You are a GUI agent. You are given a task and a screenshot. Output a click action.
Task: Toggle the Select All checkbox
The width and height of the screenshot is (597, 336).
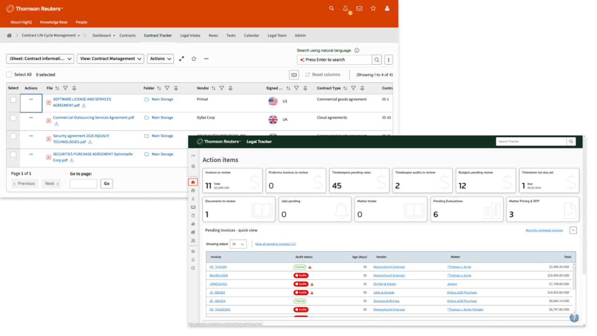(9, 74)
